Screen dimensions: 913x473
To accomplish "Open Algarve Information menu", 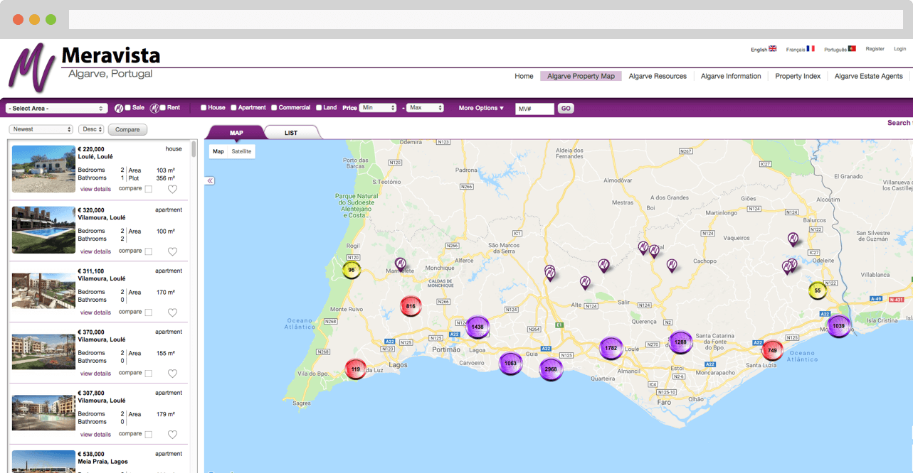I will (x=731, y=76).
